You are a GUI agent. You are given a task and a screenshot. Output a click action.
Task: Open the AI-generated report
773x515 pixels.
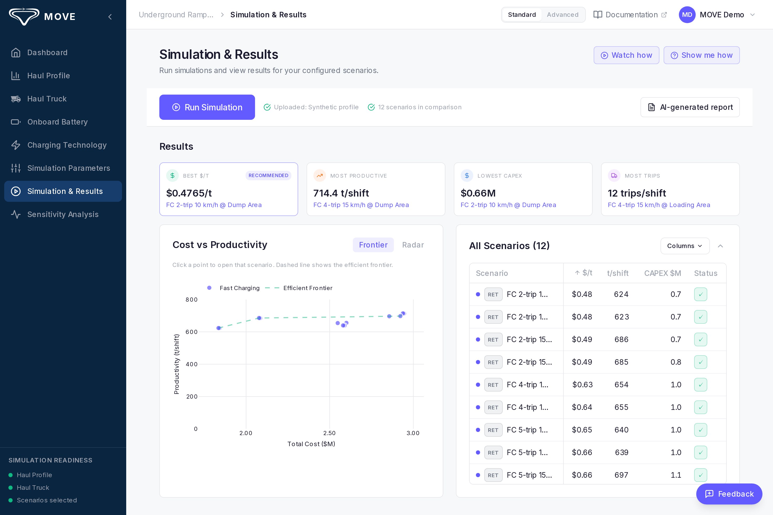(x=690, y=107)
